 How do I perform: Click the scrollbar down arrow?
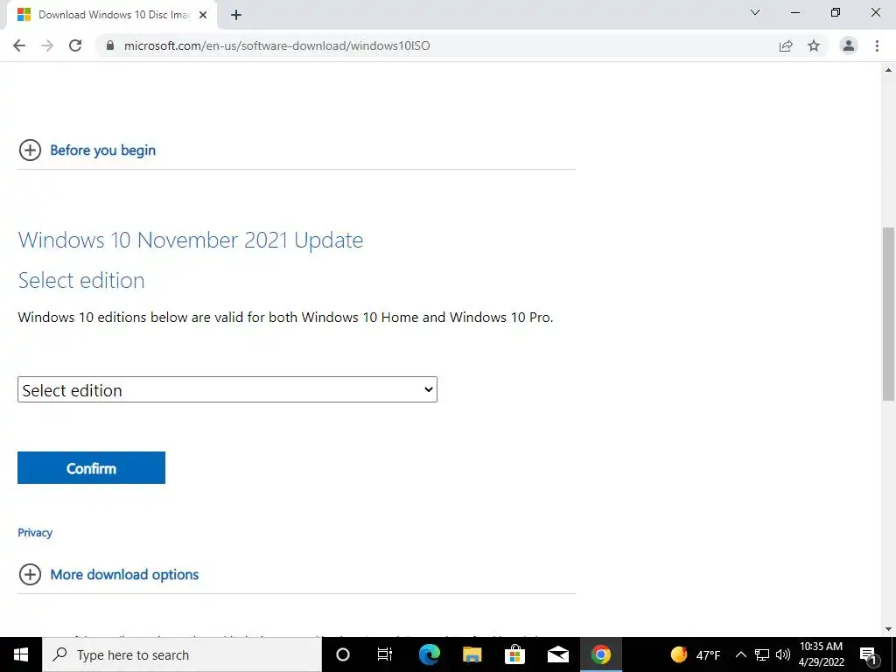888,629
